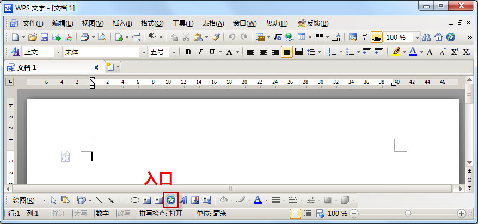
Task: Insert WordArt from the drawing toolbar
Action: [x=183, y=200]
